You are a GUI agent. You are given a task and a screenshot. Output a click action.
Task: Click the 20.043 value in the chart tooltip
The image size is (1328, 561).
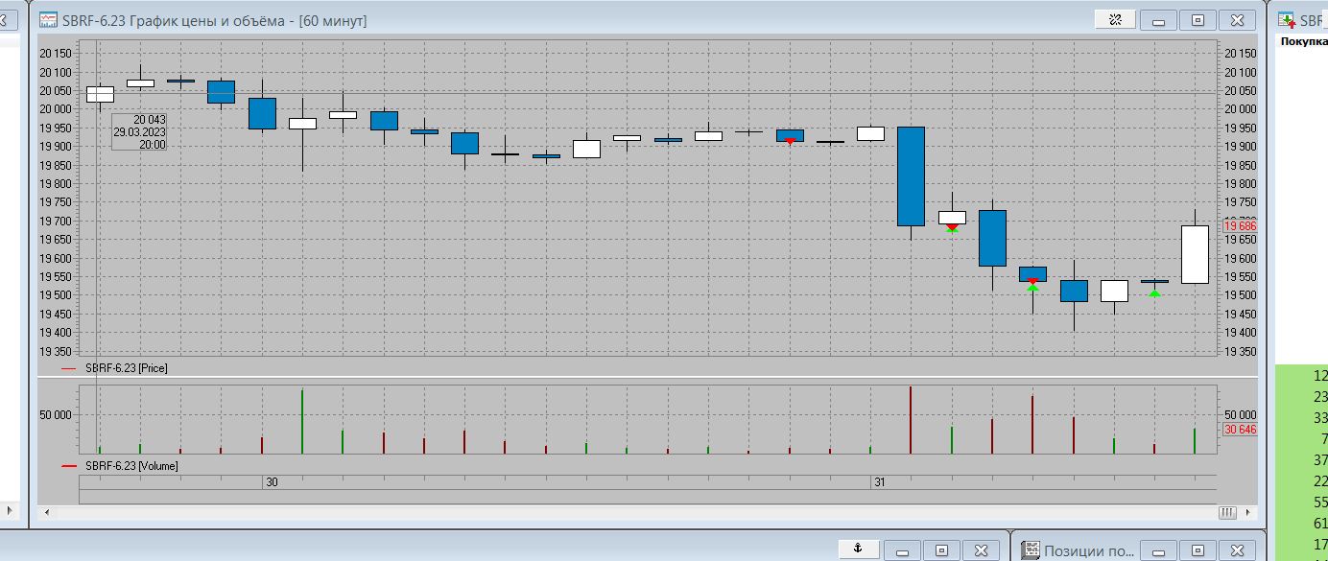click(x=150, y=120)
